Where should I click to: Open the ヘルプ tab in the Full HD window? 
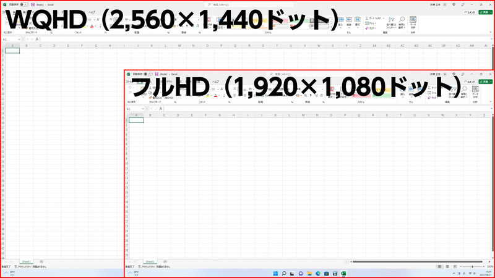pos(215,82)
